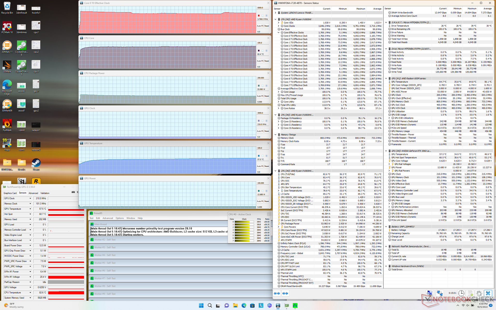The image size is (496, 310).
Task: Click the collapse columns arrows icon in HWiNFO
Action: point(285,293)
